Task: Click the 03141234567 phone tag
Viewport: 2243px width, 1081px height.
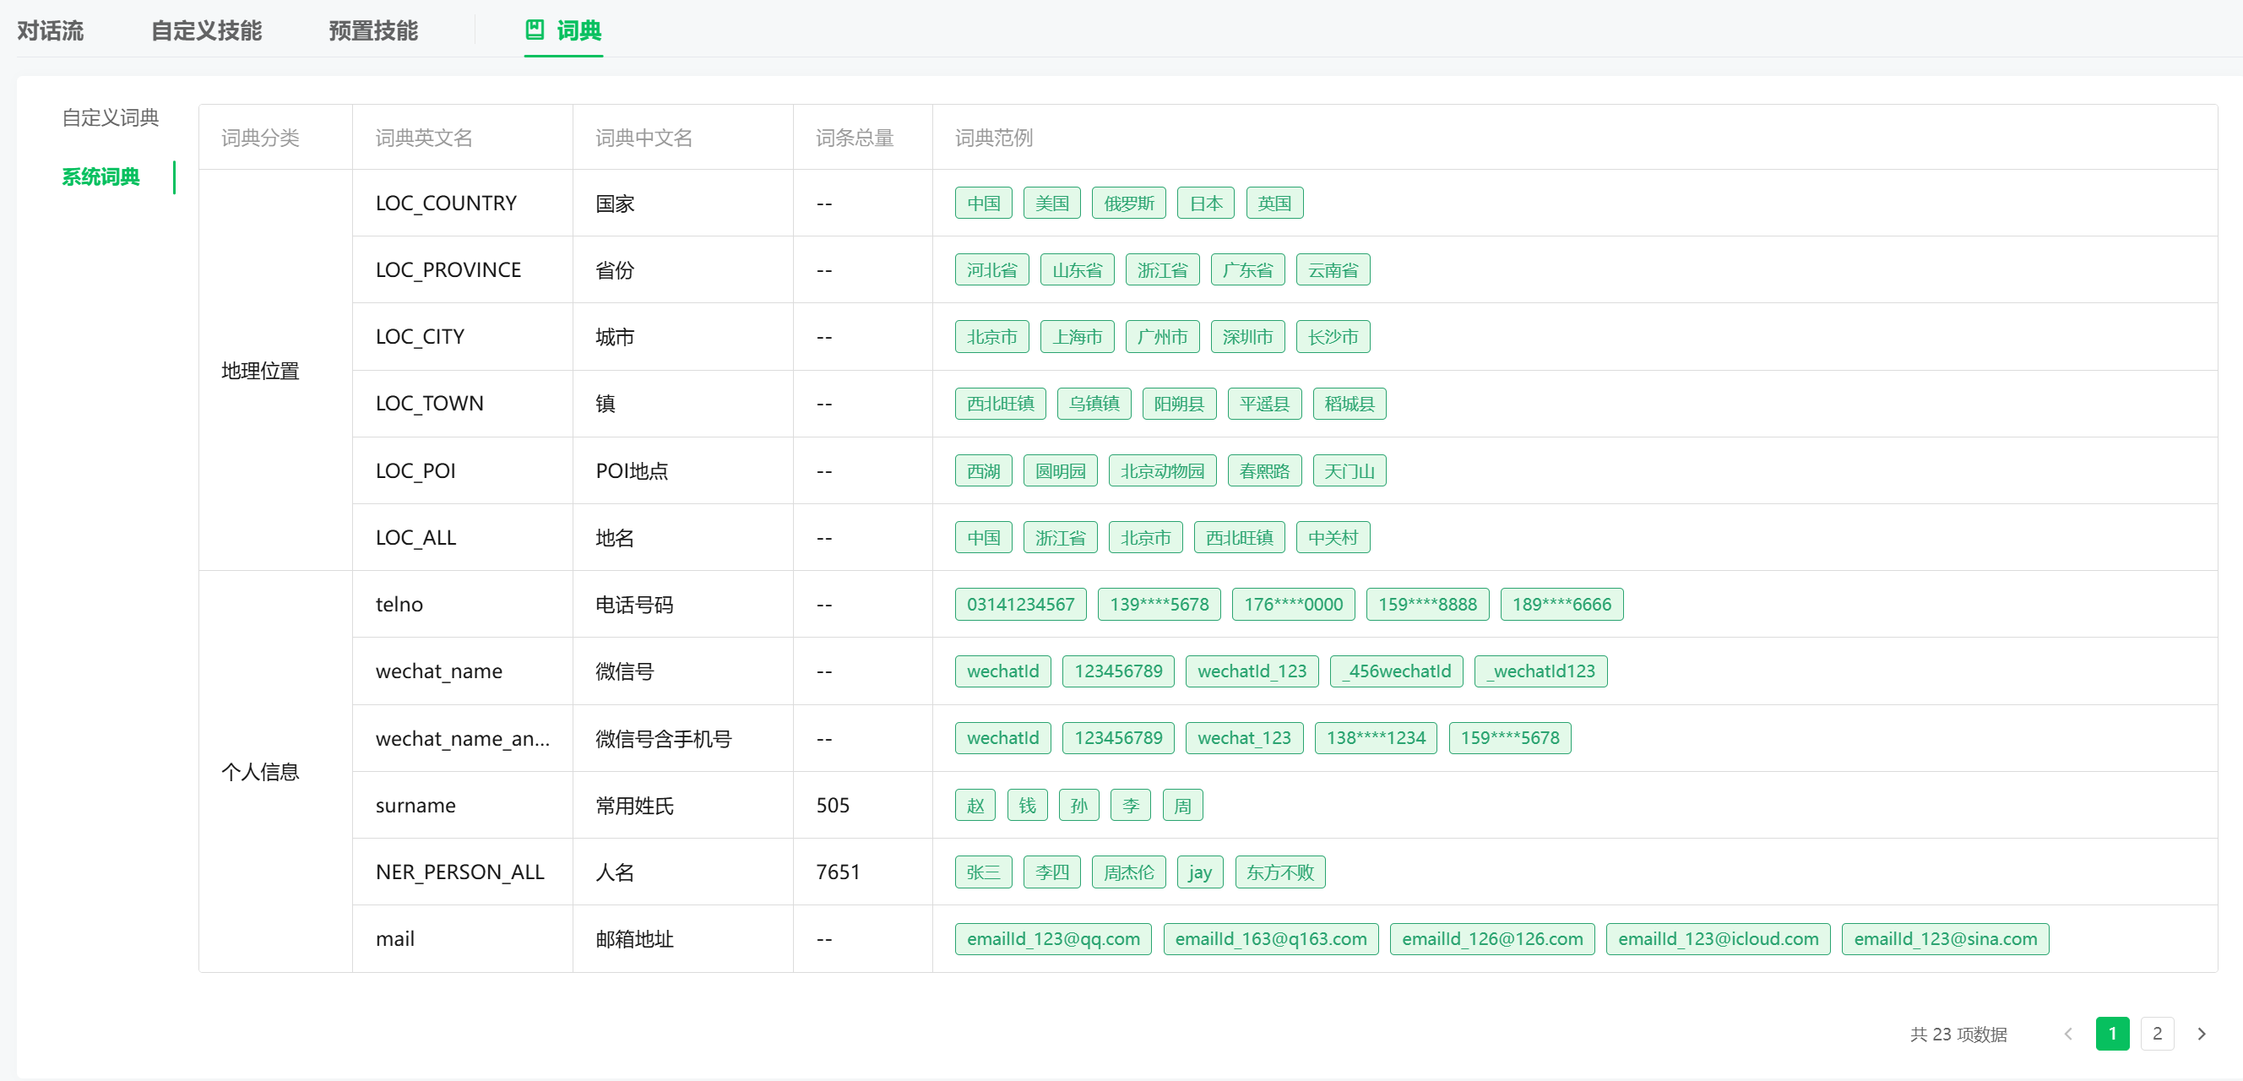Action: [1020, 605]
